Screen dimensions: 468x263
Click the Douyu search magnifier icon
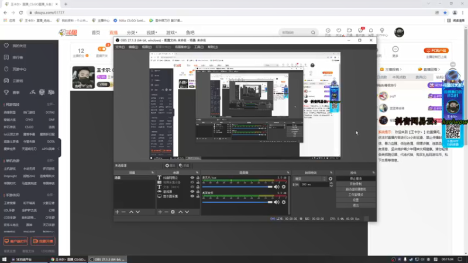click(313, 33)
